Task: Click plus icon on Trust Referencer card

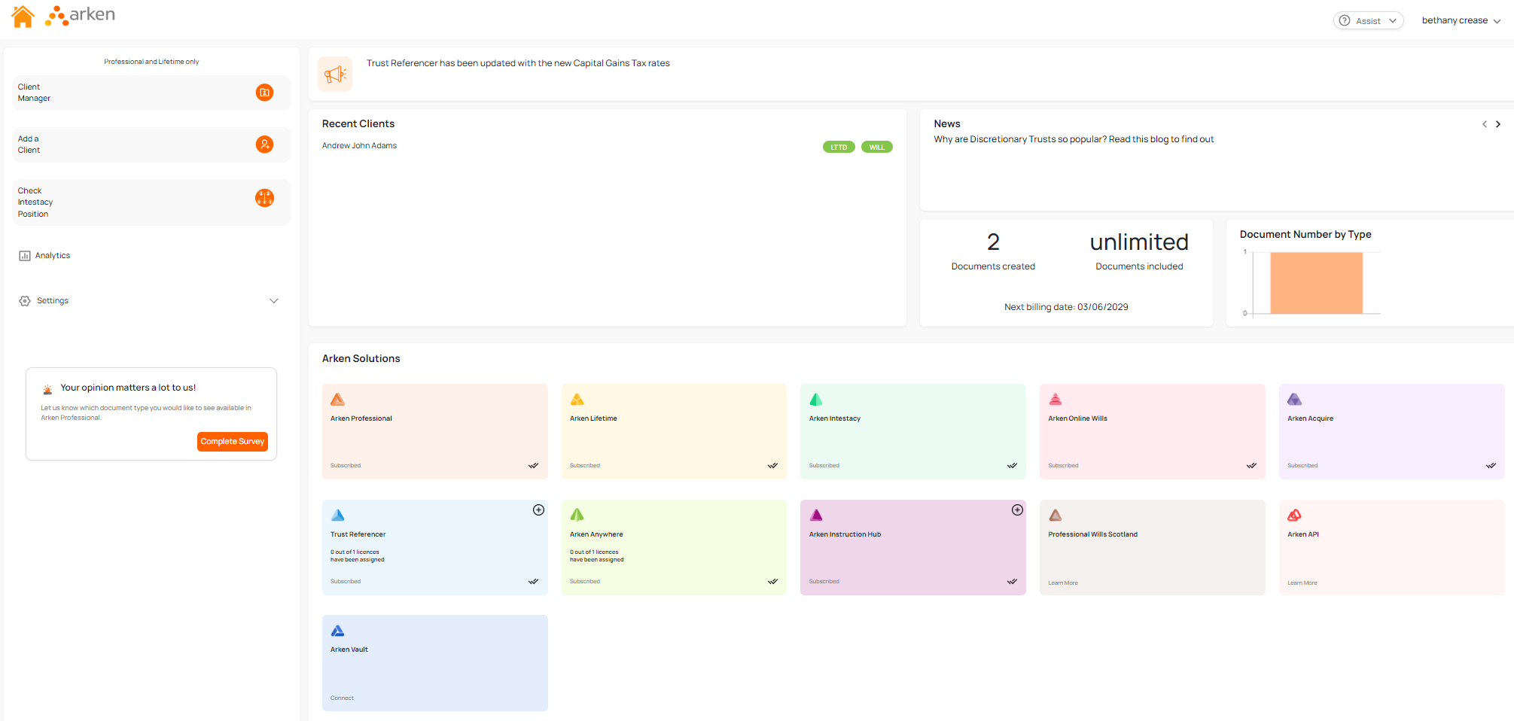Action: pos(538,510)
